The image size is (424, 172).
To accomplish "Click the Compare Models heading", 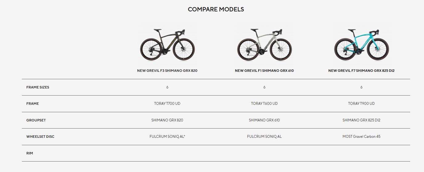I will pos(216,9).
